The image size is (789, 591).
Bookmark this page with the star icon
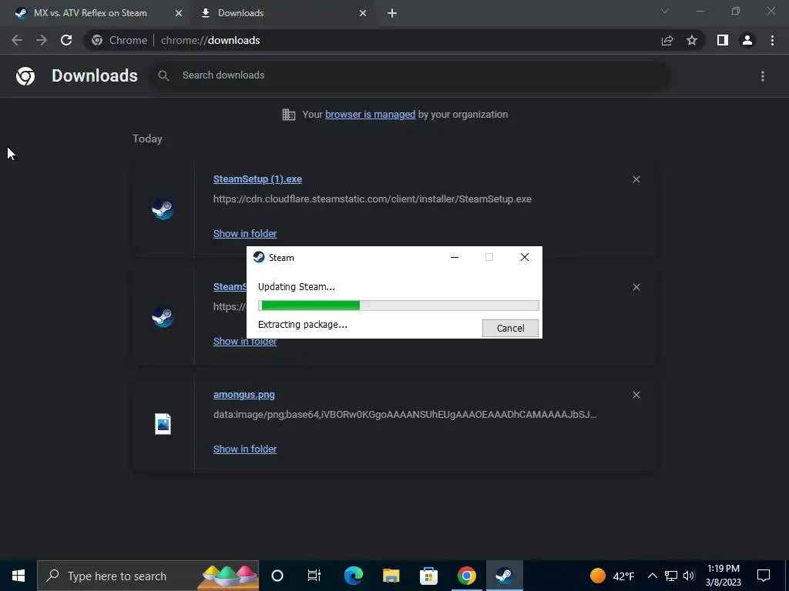tap(692, 40)
